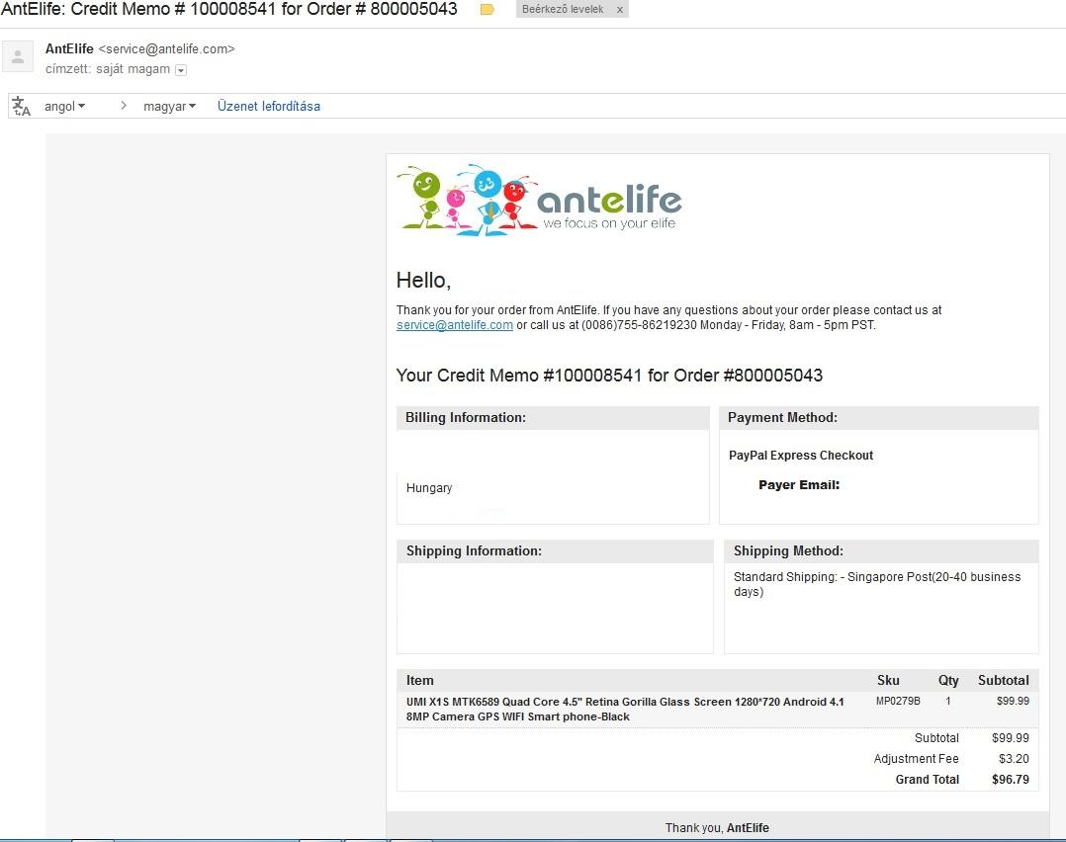Expand recipient details arrow next to saját magam
1066x842 pixels.
pos(181,70)
